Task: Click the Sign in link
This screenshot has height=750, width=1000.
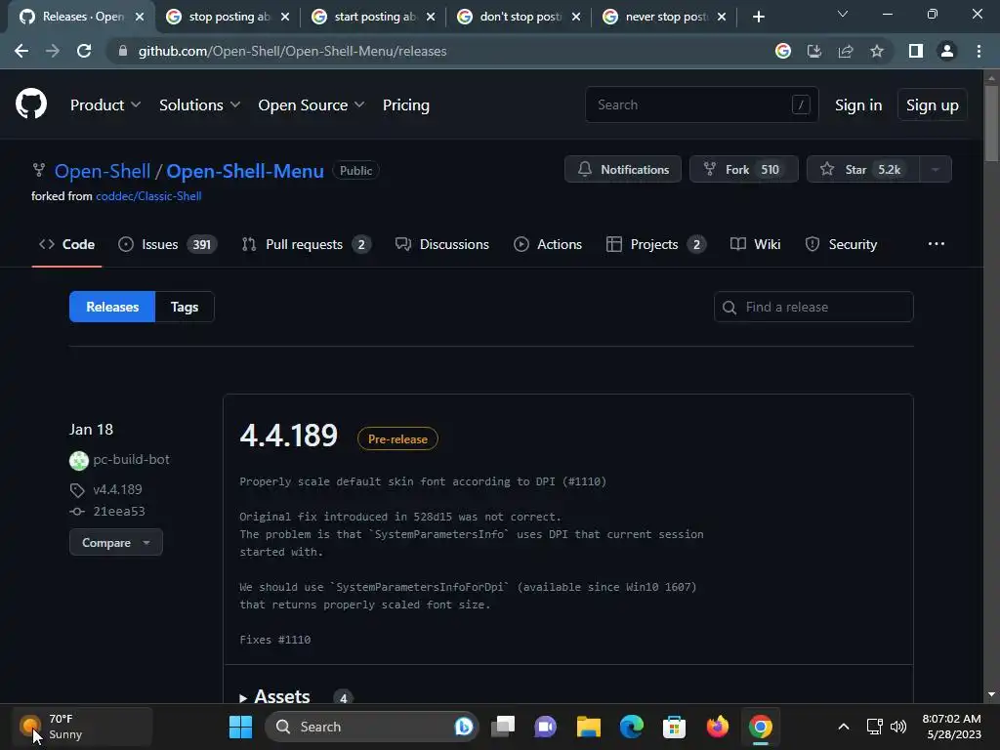Action: (x=858, y=105)
